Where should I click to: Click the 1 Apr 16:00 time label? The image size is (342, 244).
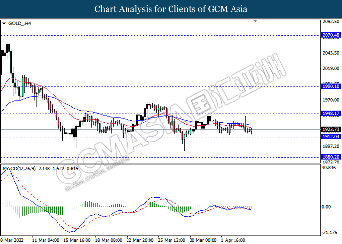click(233, 240)
